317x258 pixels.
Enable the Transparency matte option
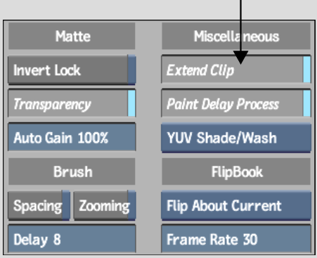[72, 103]
